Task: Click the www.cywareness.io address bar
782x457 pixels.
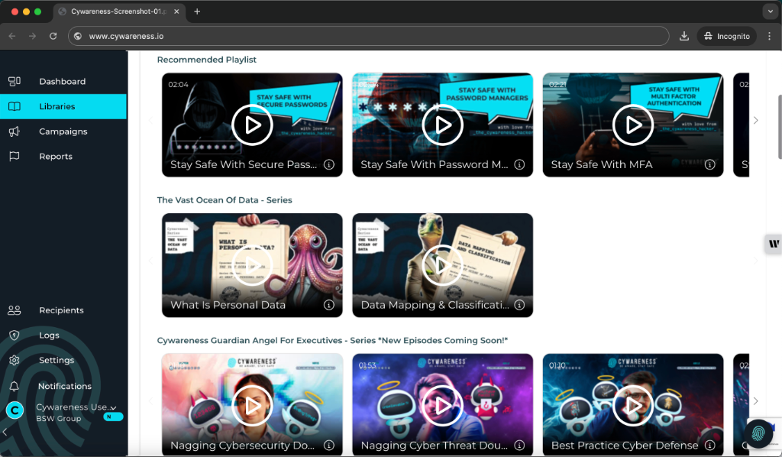Action: click(369, 36)
